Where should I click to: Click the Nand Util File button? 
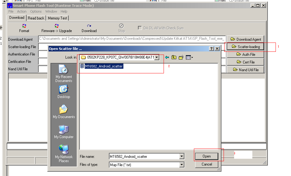click(246, 70)
